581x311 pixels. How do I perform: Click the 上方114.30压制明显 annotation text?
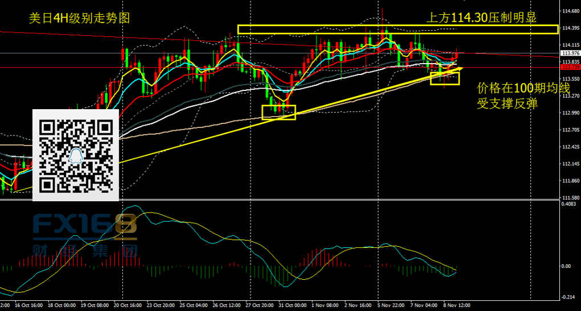click(481, 18)
